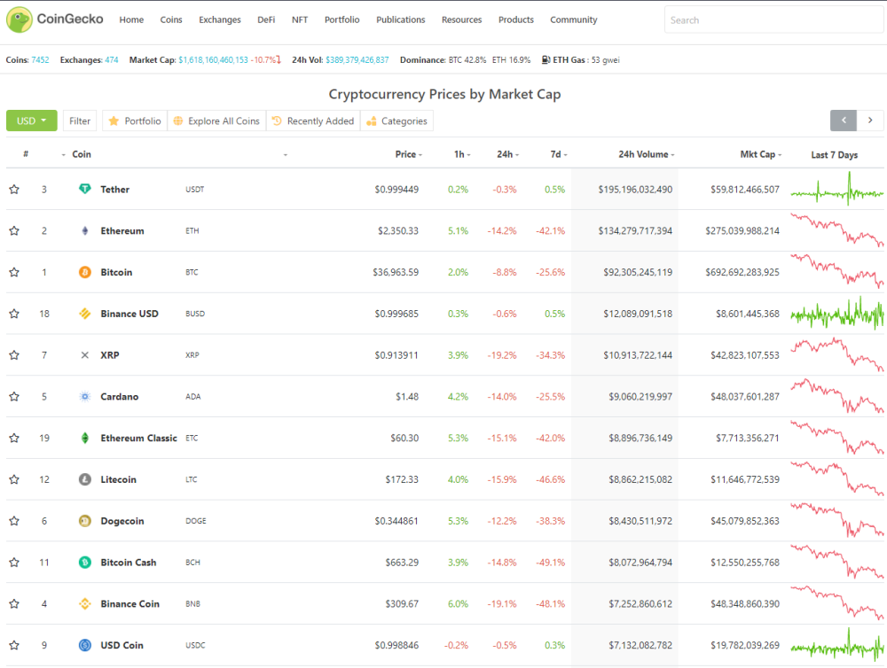Click the Search input field
Screen dimensions: 887x668
[773, 19]
